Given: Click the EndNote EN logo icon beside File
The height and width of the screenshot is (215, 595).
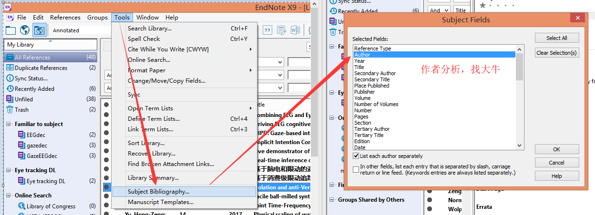Looking at the screenshot, I should tap(10, 18).
